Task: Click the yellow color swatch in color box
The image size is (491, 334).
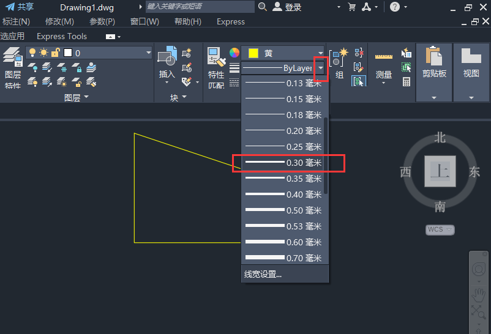Action: [x=253, y=53]
